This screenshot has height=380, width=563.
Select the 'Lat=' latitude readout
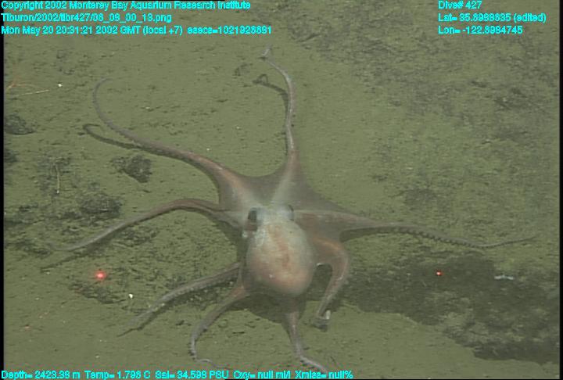pyautogui.click(x=492, y=18)
